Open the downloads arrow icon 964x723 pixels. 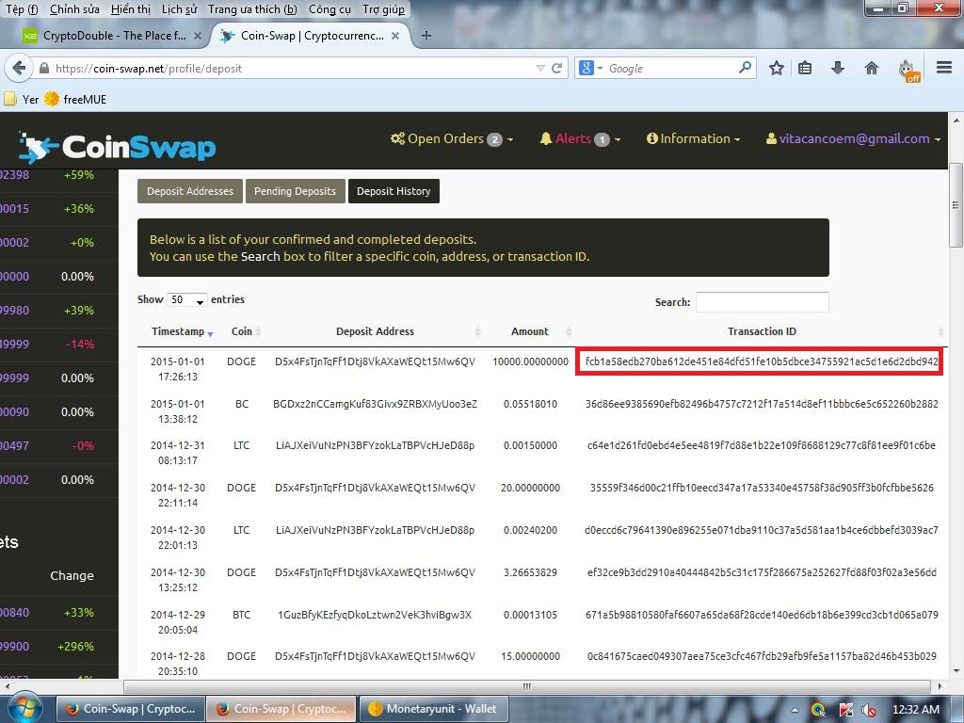tap(837, 68)
